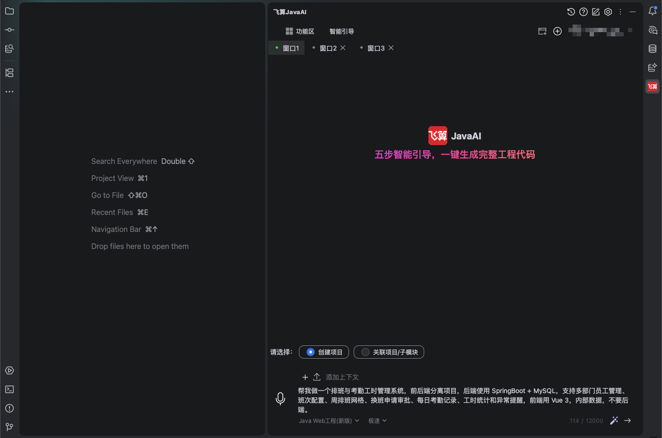This screenshot has width=662, height=438.
Task: Close the 窗口3 tab
Action: (391, 48)
